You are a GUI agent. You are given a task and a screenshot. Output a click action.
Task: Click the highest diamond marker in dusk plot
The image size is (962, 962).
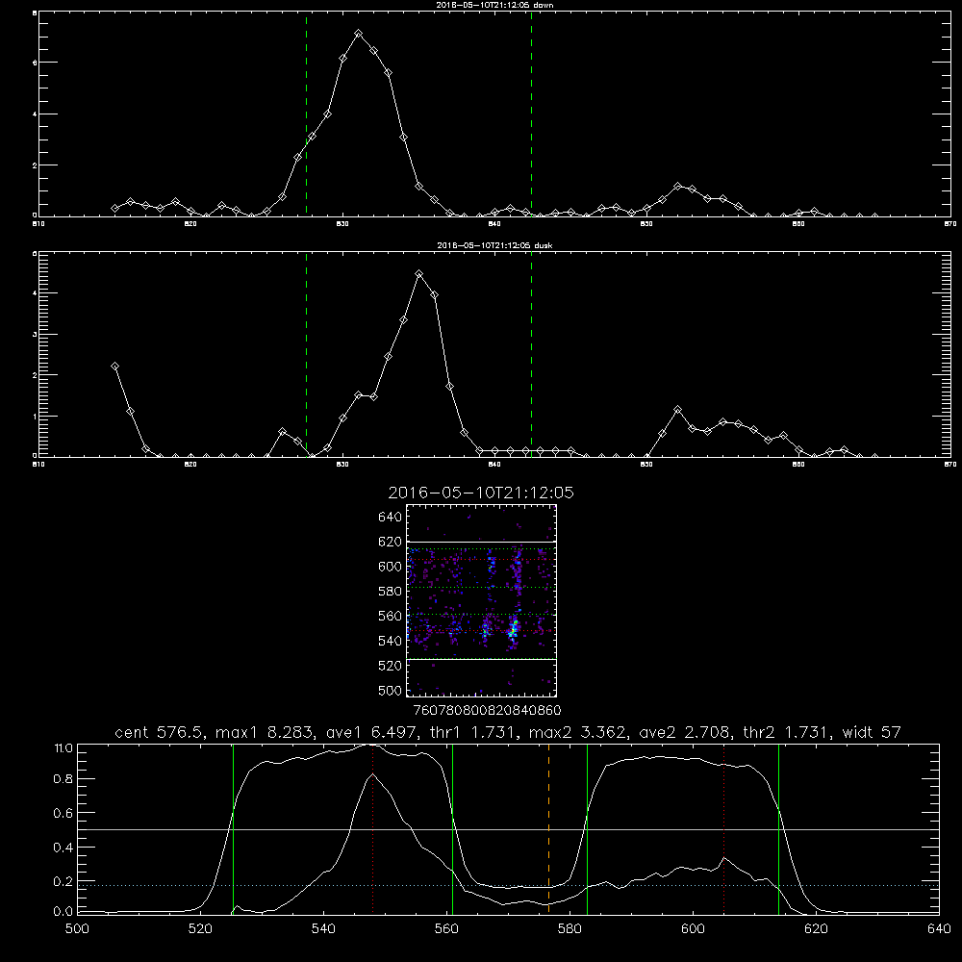pyautogui.click(x=419, y=273)
